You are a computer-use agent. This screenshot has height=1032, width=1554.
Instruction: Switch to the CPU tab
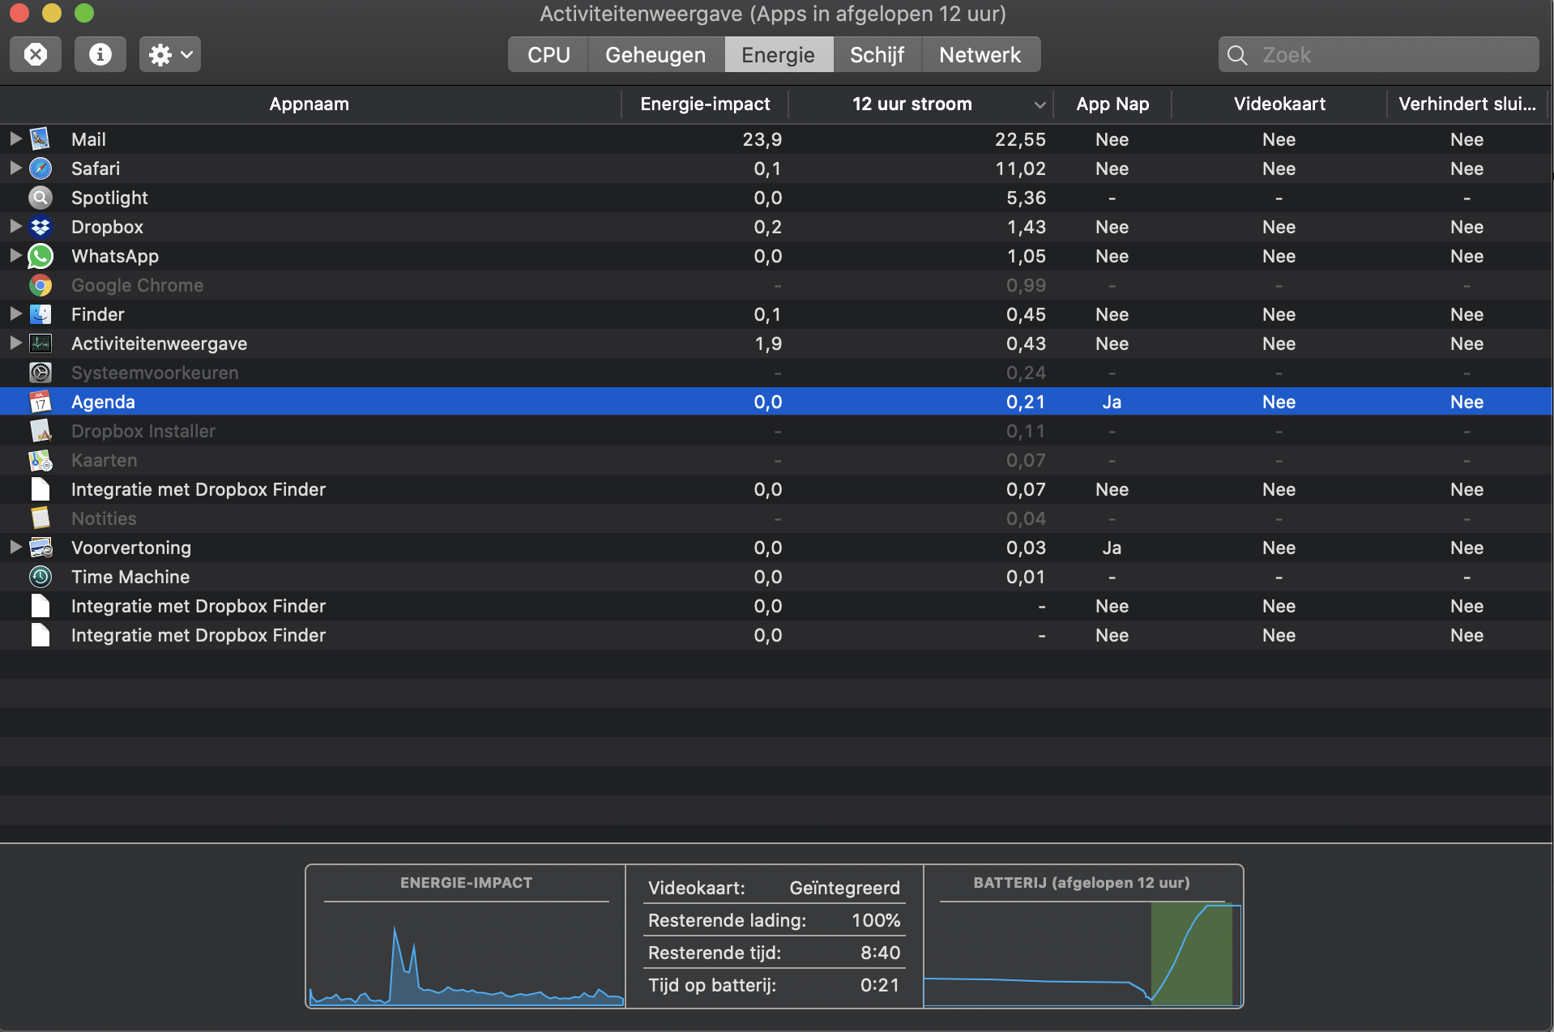click(549, 54)
